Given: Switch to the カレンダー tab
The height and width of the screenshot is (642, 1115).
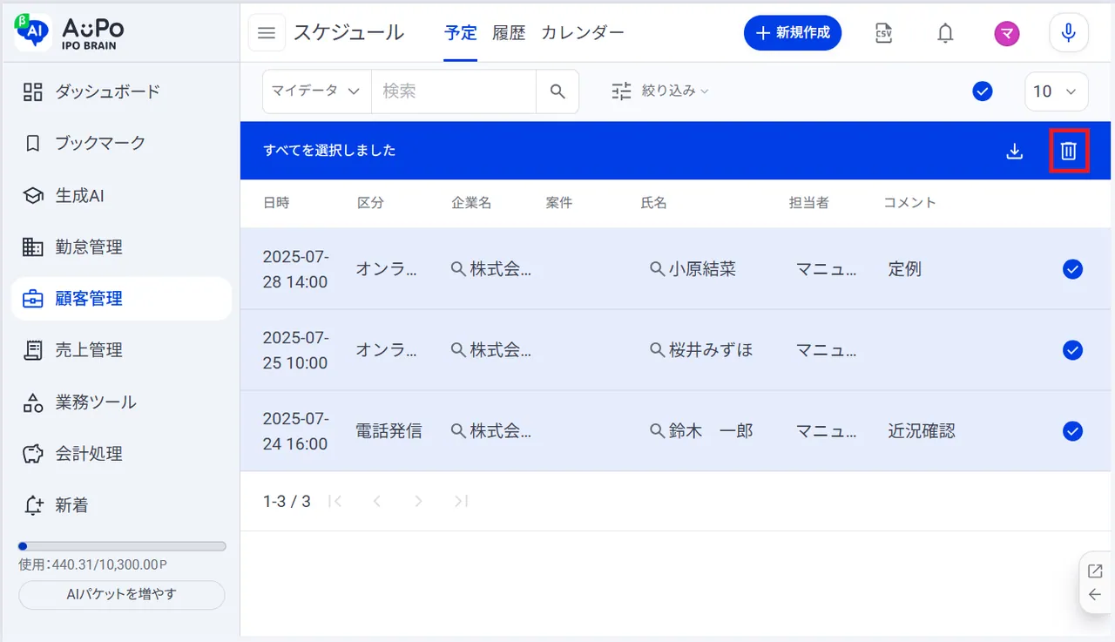Looking at the screenshot, I should [583, 33].
